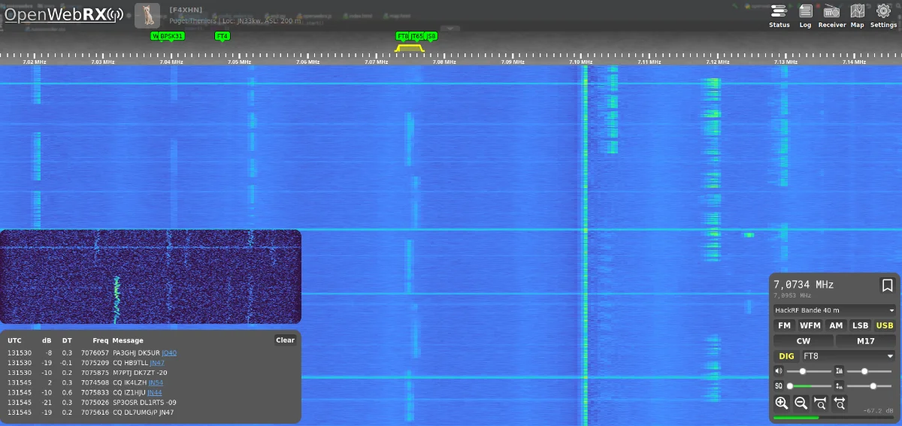This screenshot has height=426, width=902.
Task: Select USB modulation
Action: tap(885, 325)
